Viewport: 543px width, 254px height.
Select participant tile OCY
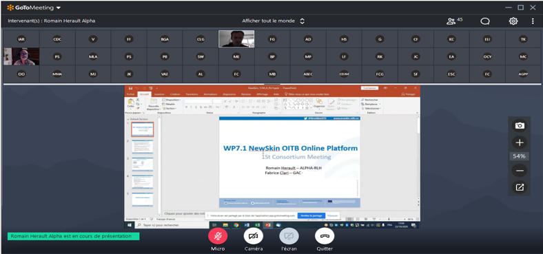coord(487,56)
